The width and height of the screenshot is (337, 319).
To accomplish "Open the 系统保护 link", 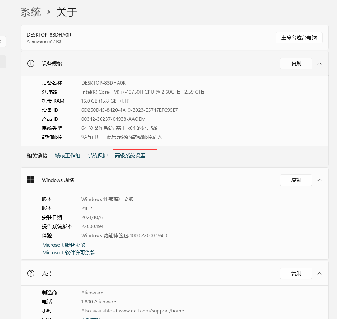I will point(97,156).
